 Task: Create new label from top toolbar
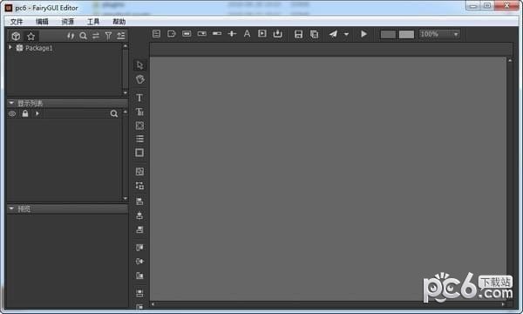click(172, 34)
